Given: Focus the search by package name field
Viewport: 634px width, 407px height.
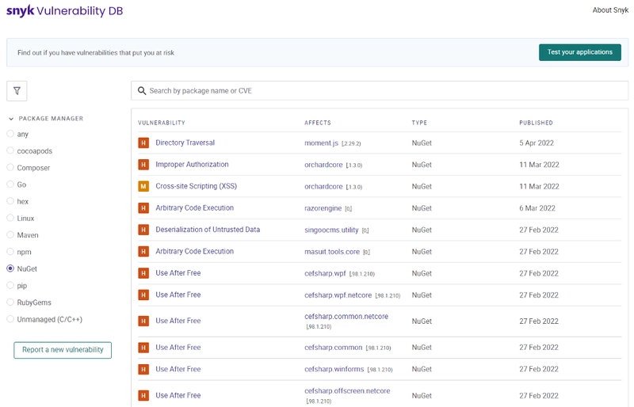Looking at the screenshot, I should click(x=380, y=90).
